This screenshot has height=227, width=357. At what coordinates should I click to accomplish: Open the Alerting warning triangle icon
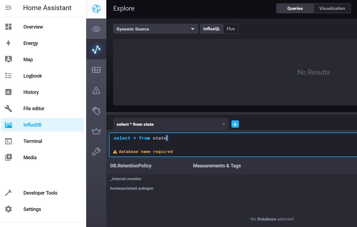coord(96,90)
